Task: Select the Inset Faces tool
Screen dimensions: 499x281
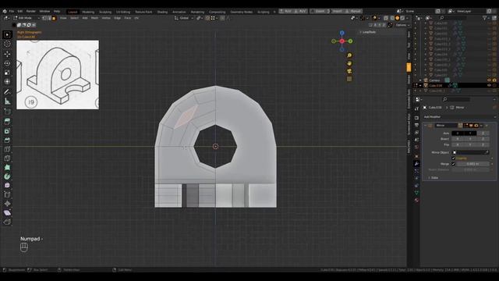Action: [x=7, y=131]
